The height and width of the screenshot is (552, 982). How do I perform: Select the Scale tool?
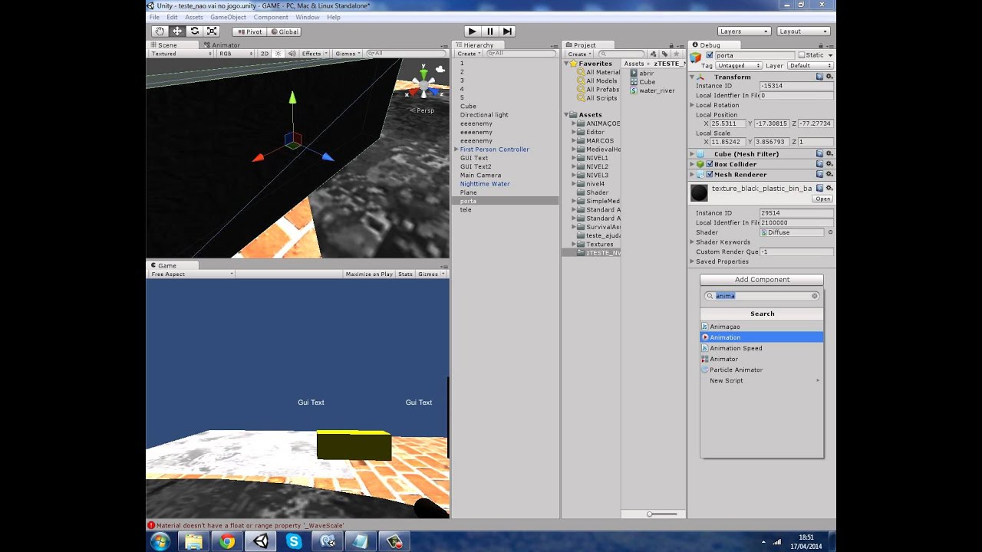(213, 31)
